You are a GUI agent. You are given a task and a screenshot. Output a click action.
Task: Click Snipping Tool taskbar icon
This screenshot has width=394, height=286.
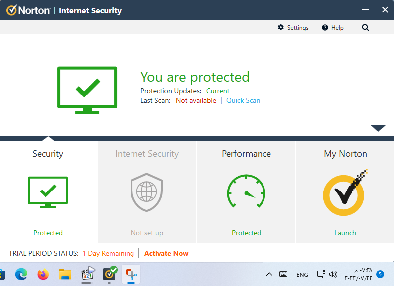coord(131,274)
